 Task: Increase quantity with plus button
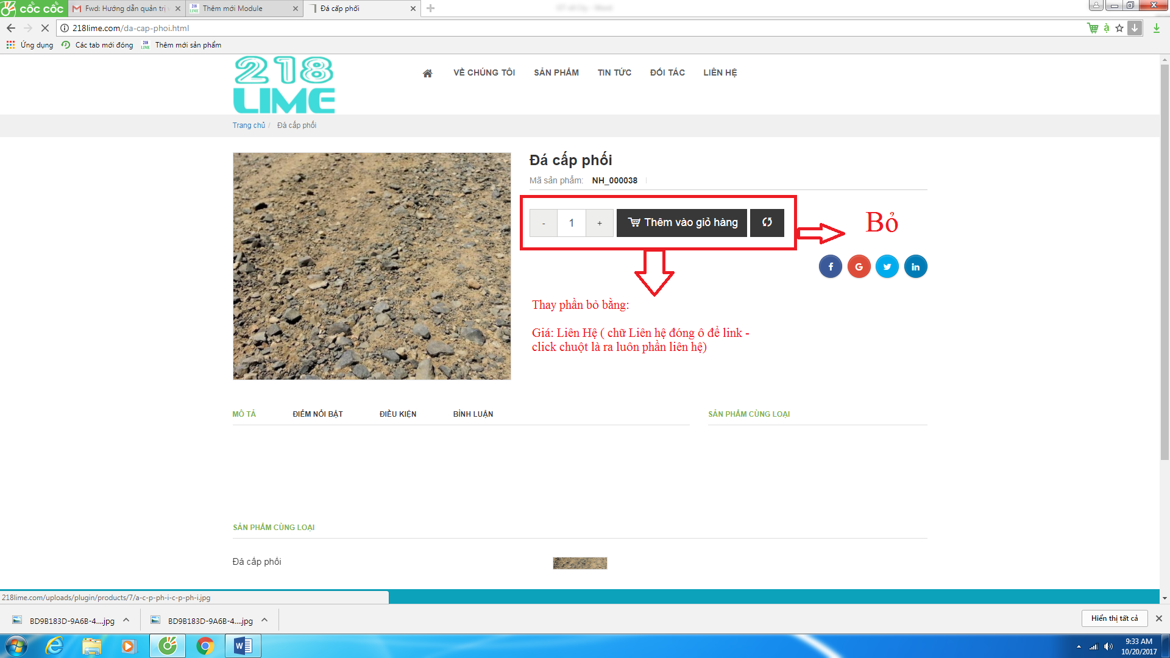(600, 223)
